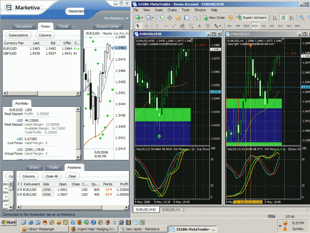Image resolution: width=310 pixels, height=233 pixels.
Task: Select the Fibonacci retracement tool
Action: [x=191, y=26]
